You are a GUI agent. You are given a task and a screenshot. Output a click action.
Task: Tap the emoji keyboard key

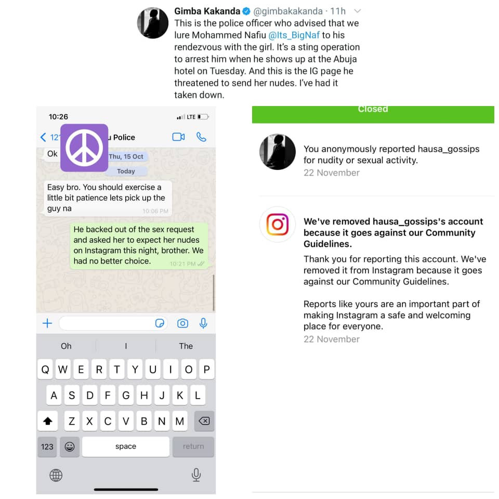[x=70, y=447]
